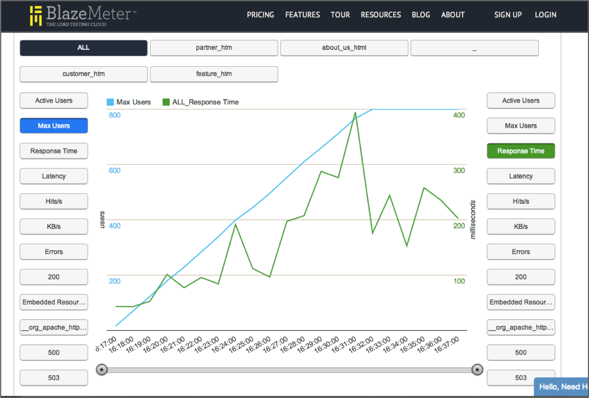Toggle left Max Users metric off
Image resolution: width=589 pixels, height=398 pixels.
coord(54,126)
